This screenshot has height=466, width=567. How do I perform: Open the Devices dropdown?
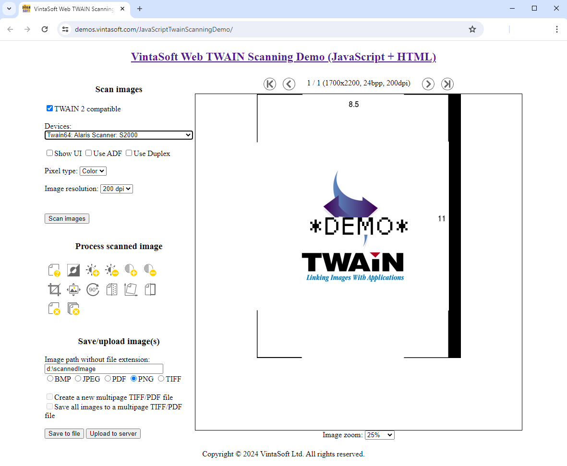click(x=118, y=135)
